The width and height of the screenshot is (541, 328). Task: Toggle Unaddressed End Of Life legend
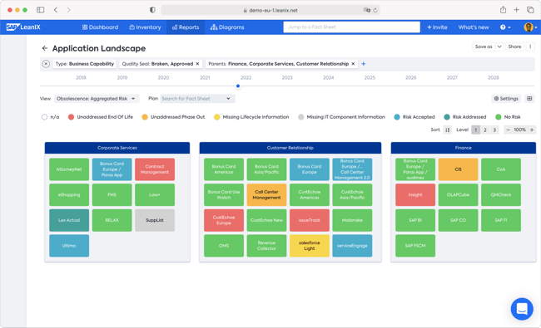(x=101, y=117)
